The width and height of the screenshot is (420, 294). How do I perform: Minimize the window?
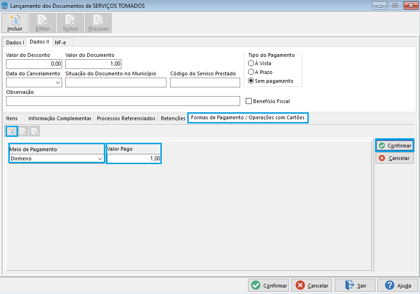pyautogui.click(x=380, y=6)
